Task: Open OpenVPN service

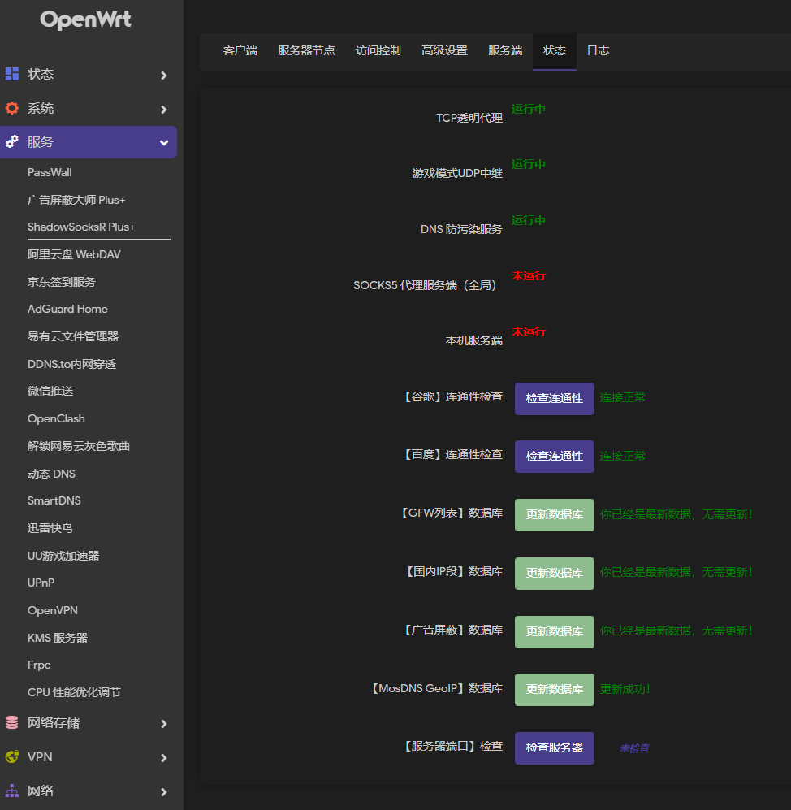Action: (x=53, y=610)
